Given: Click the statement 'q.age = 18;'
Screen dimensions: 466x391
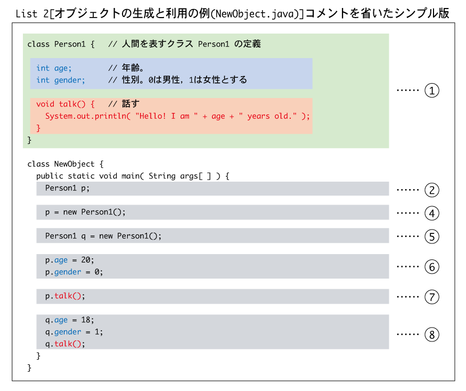Looking at the screenshot, I should 70,320.
